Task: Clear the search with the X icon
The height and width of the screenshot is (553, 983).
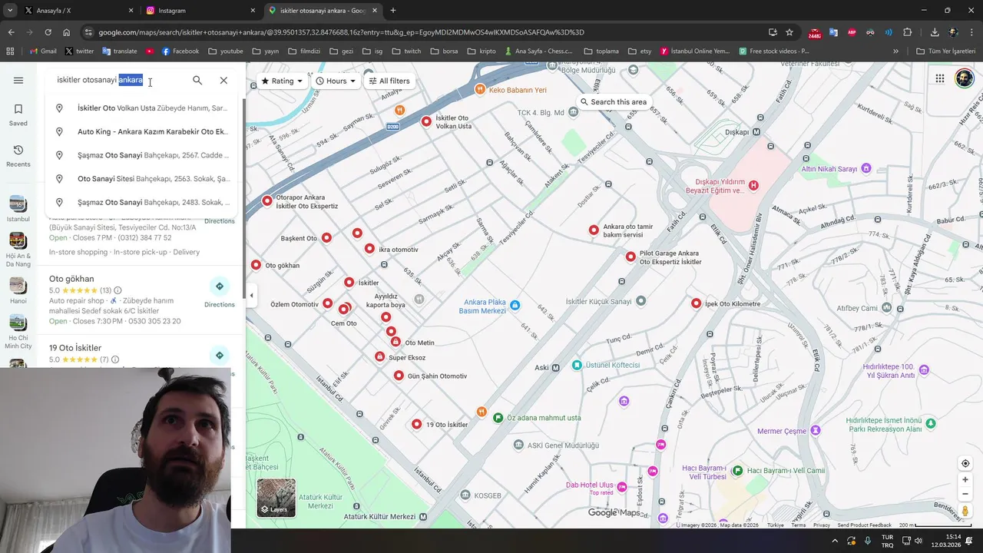Action: 223,81
